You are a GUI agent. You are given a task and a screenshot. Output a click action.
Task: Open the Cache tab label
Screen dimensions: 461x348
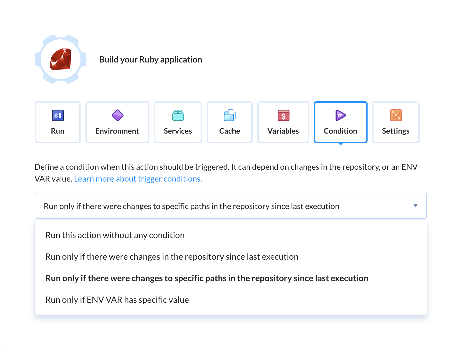229,131
